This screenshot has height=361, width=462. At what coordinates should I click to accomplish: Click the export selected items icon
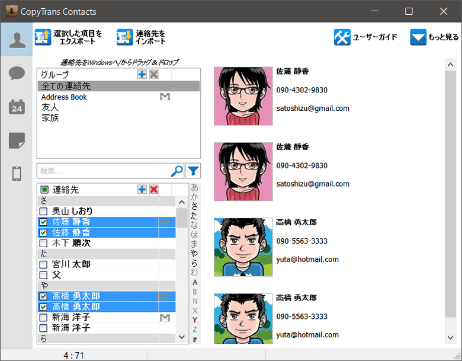[x=43, y=37]
